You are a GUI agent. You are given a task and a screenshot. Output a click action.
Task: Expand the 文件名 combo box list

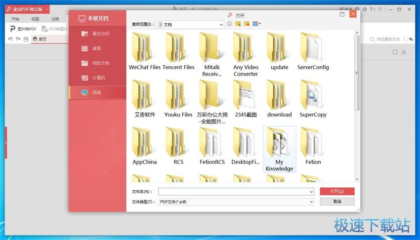311,192
